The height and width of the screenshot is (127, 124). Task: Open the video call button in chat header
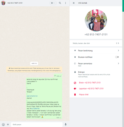pos(52,3)
